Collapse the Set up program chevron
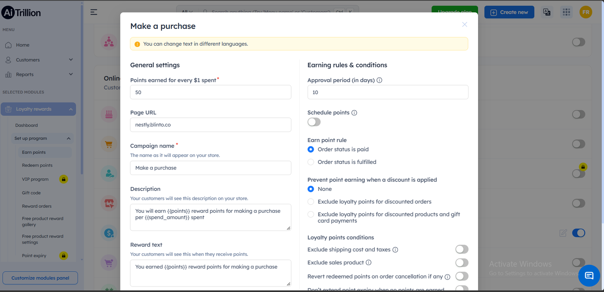Screen dimensions: 604x292 [x=68, y=138]
